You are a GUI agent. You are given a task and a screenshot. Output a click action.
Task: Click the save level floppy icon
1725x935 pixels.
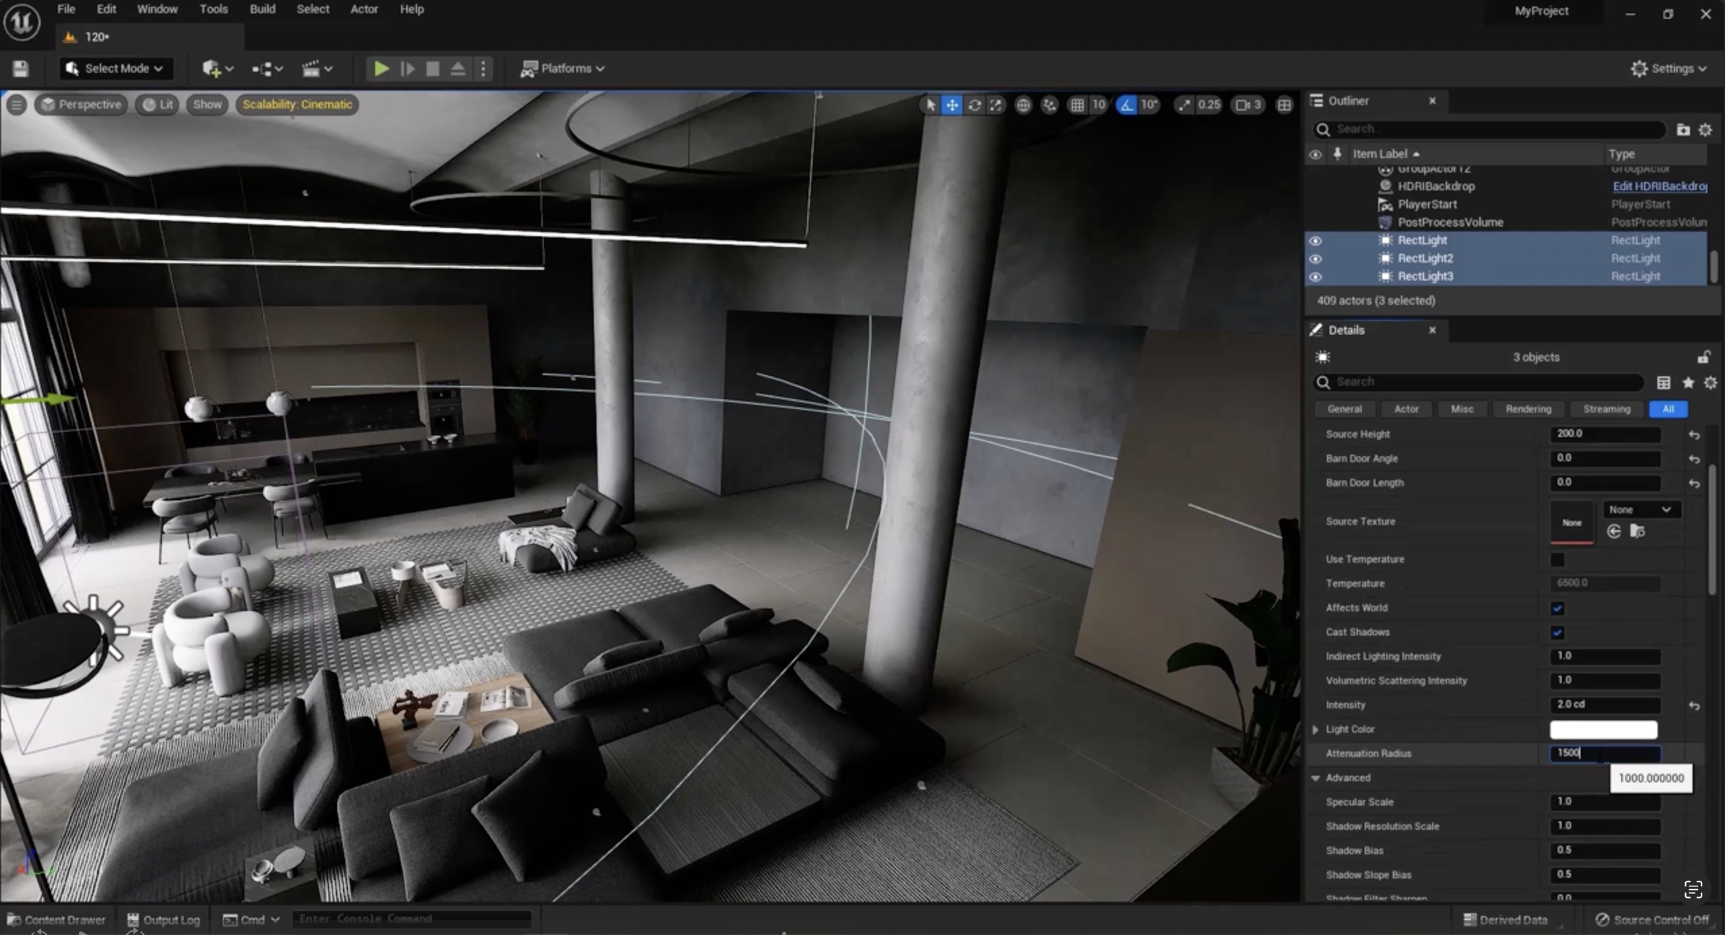20,68
